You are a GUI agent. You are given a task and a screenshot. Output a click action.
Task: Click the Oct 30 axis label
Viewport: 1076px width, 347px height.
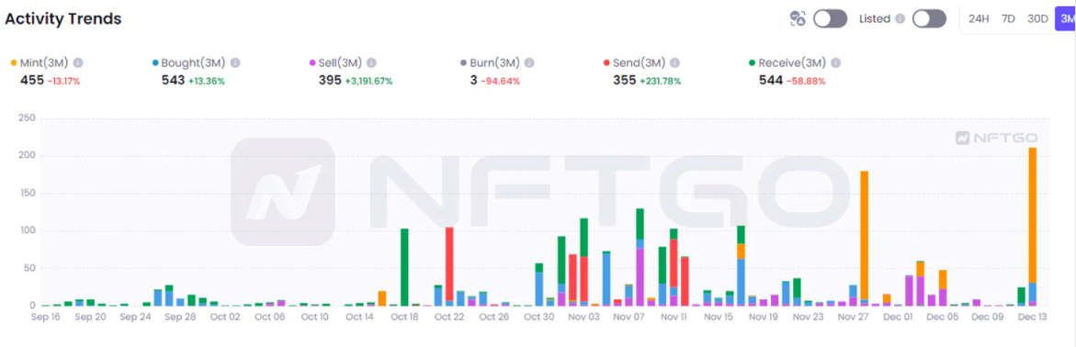[x=538, y=317]
